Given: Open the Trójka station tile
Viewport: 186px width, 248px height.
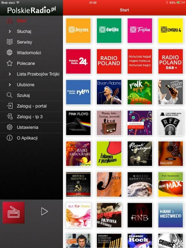Looking at the screenshot, I should pyautogui.click(x=140, y=31).
